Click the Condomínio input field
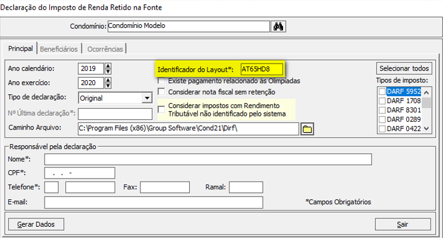Viewport: 443px width, 238px height. [x=188, y=26]
